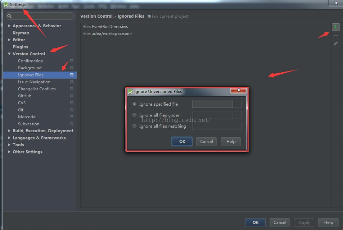The image size is (343, 230).
Task: Expand Languages & Frameworks section
Action: pos(9,138)
